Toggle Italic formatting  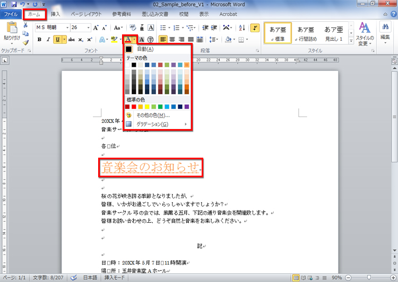48,40
